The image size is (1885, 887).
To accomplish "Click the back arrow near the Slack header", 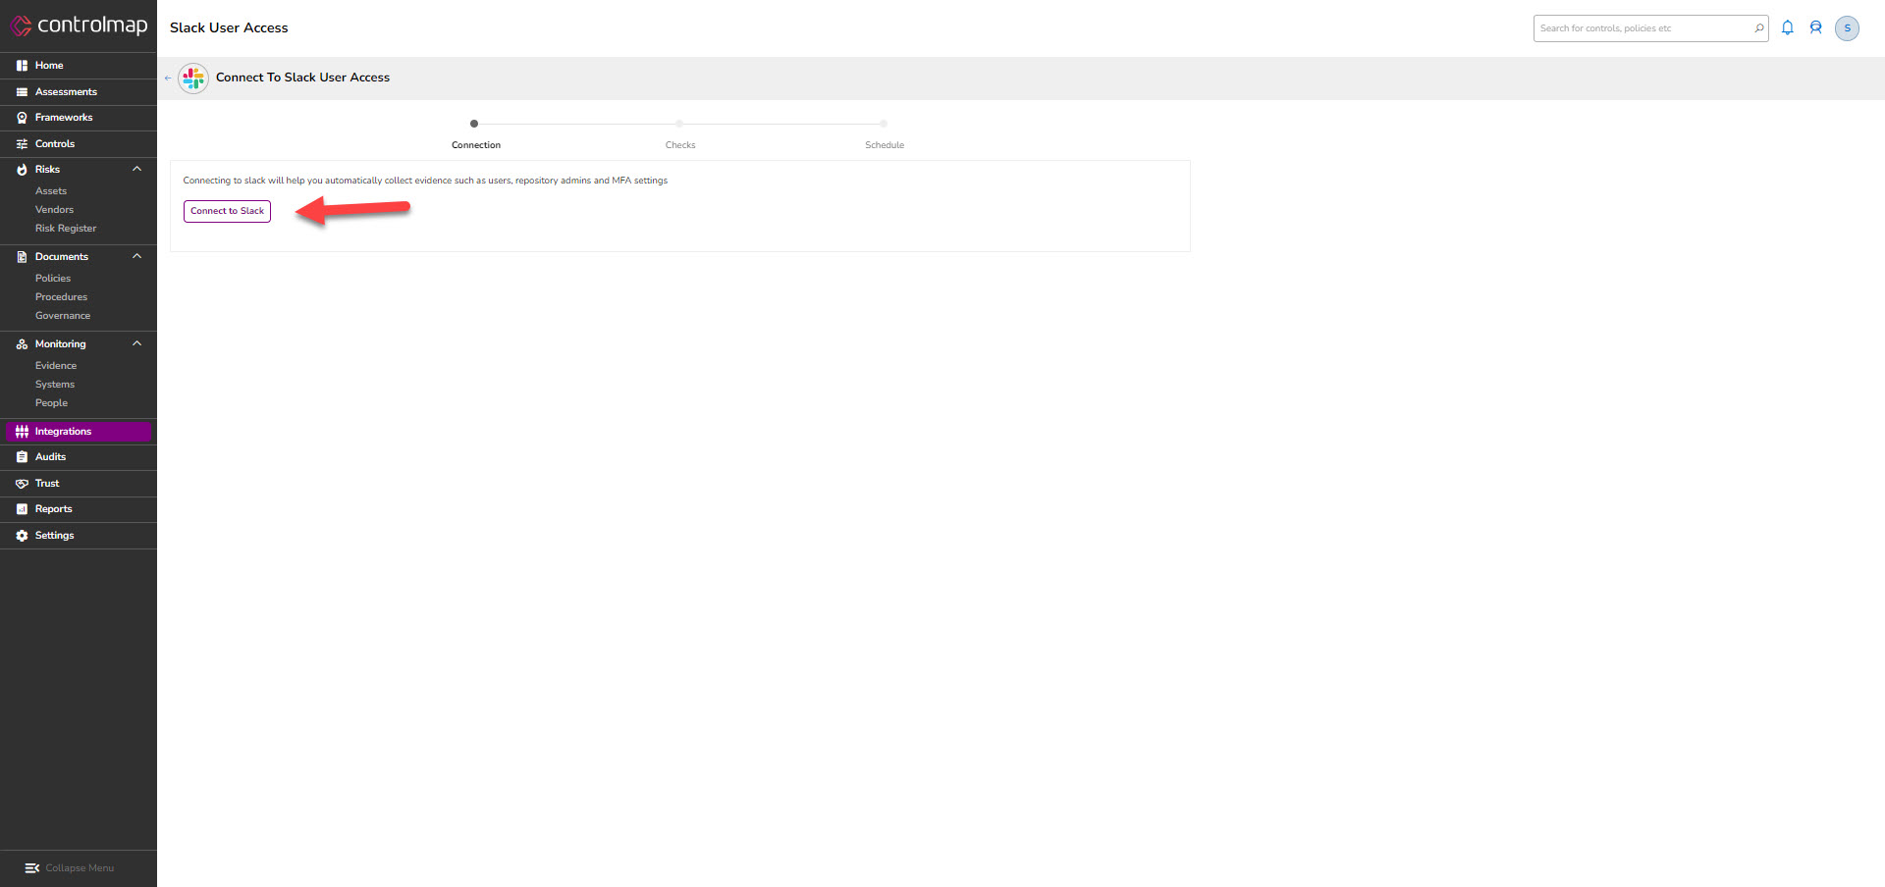I will (x=168, y=78).
